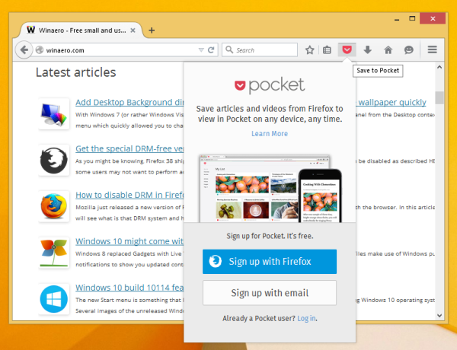This screenshot has width=457, height=350.
Task: Open the Firefox hamburger menu
Action: tap(432, 49)
